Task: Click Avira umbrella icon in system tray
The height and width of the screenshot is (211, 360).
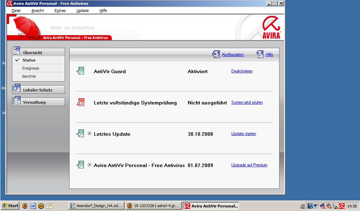Action: coord(341,206)
